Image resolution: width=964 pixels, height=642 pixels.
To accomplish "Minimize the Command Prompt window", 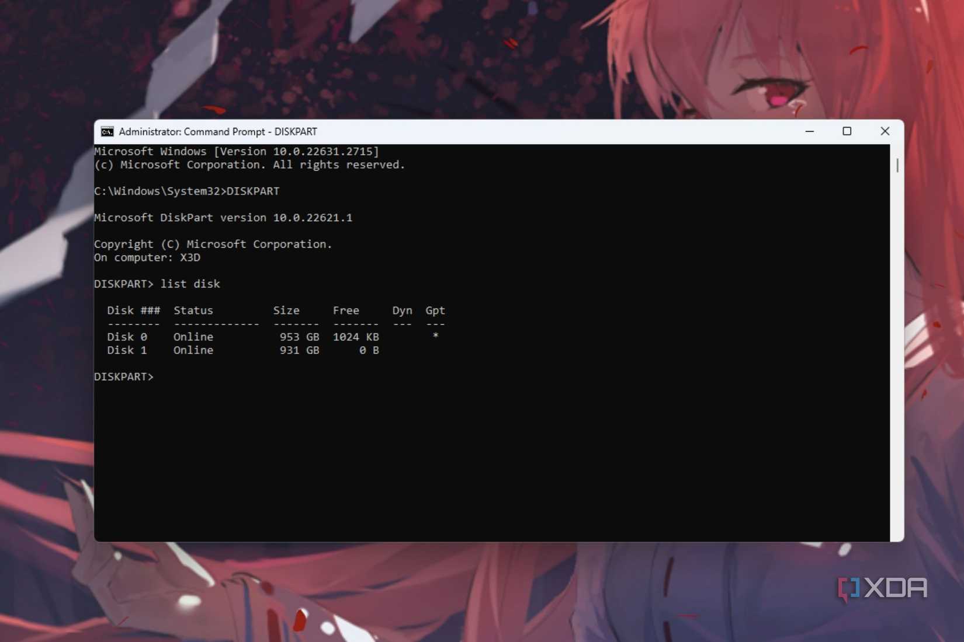I will click(810, 131).
